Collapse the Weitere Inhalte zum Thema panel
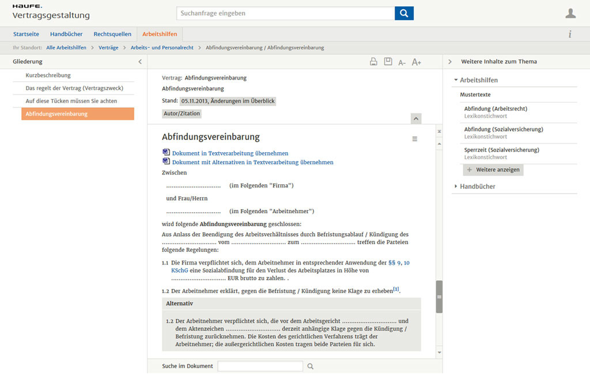The height and width of the screenshot is (386, 590). pyautogui.click(x=449, y=62)
